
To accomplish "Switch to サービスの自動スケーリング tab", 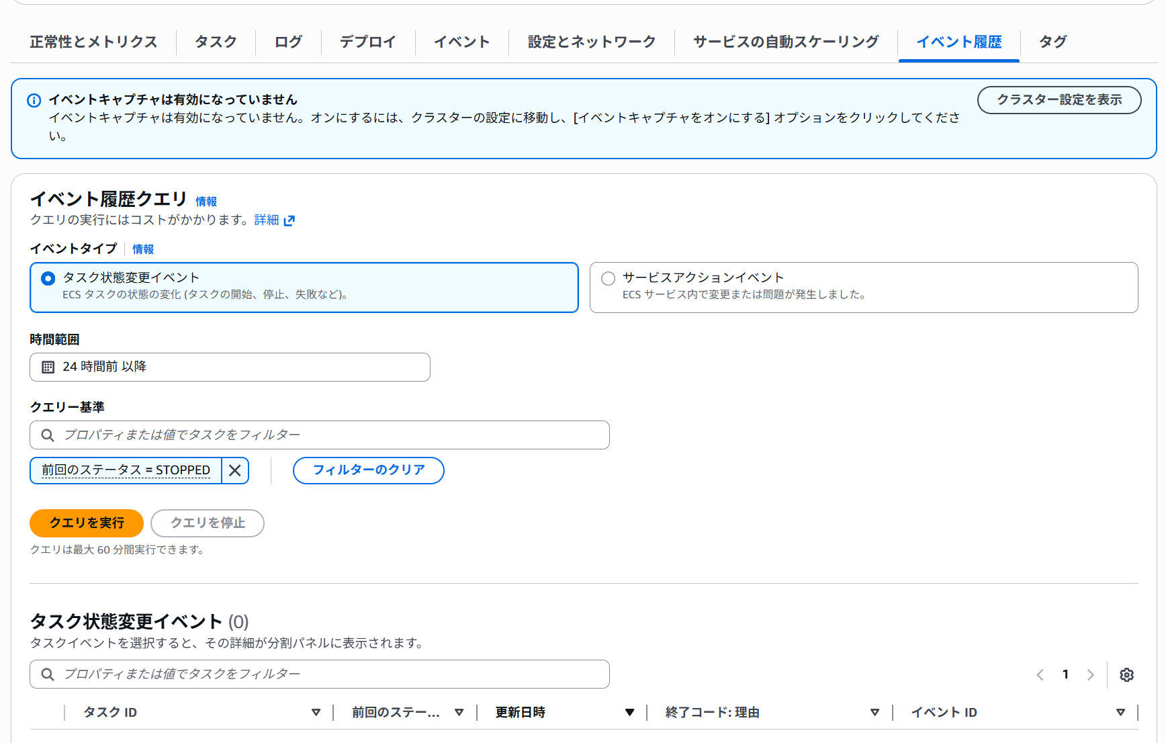I will coord(786,42).
